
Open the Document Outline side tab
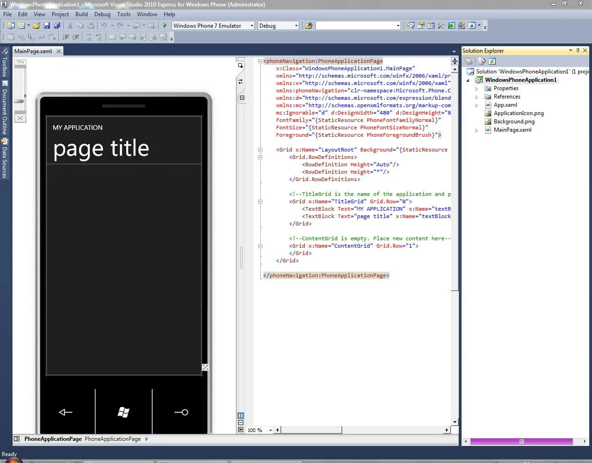tap(4, 108)
